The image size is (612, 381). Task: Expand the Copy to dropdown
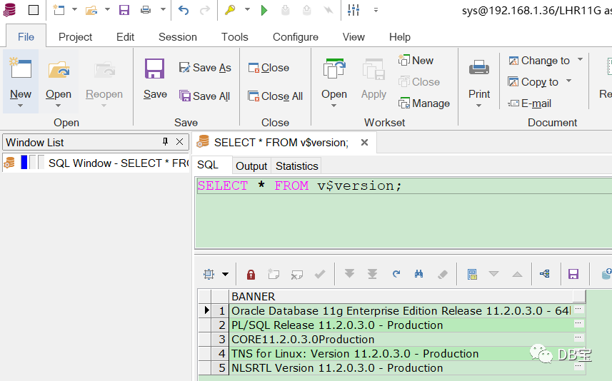coord(568,81)
